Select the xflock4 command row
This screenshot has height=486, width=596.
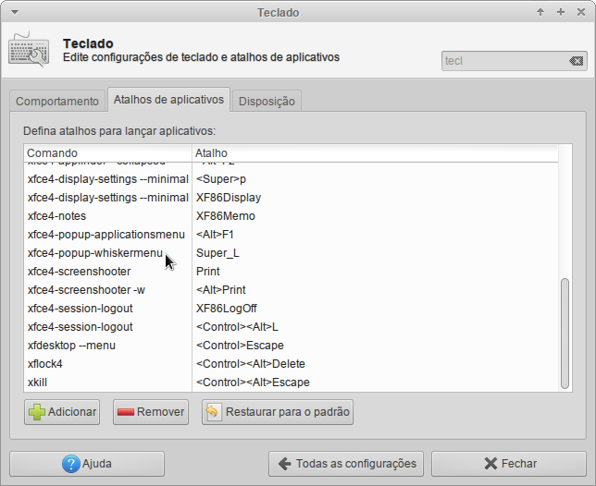click(292, 364)
